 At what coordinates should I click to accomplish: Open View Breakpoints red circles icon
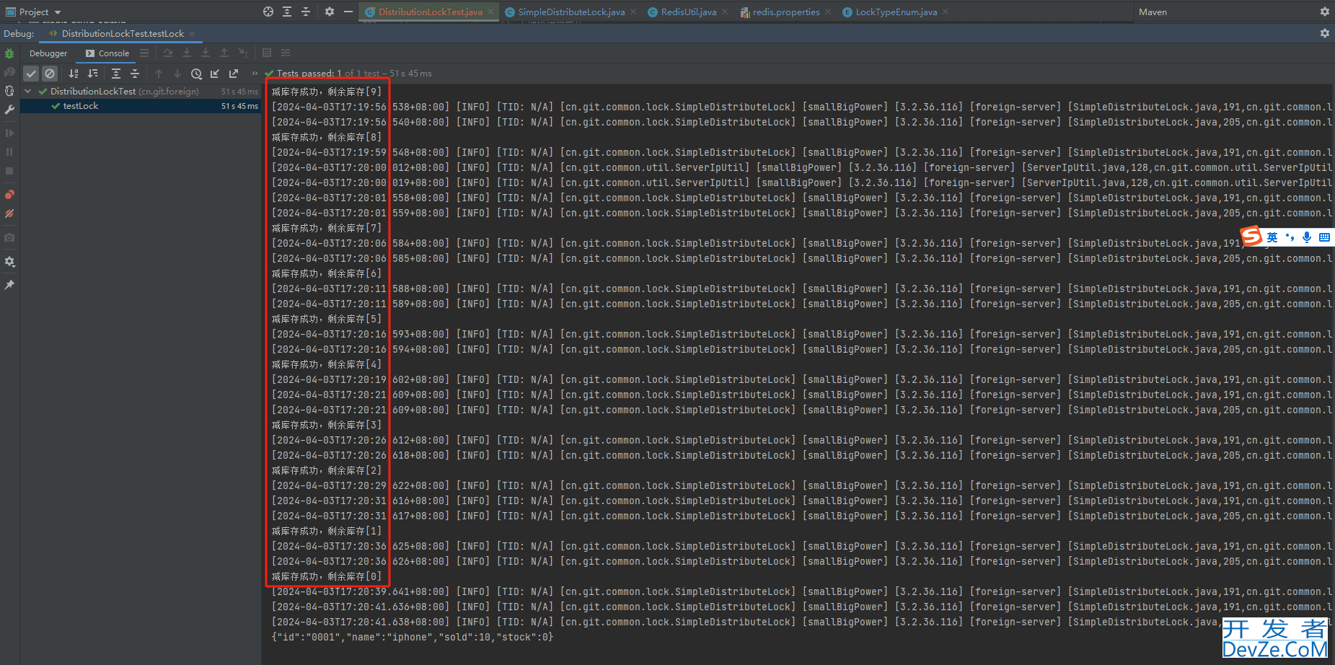9,195
